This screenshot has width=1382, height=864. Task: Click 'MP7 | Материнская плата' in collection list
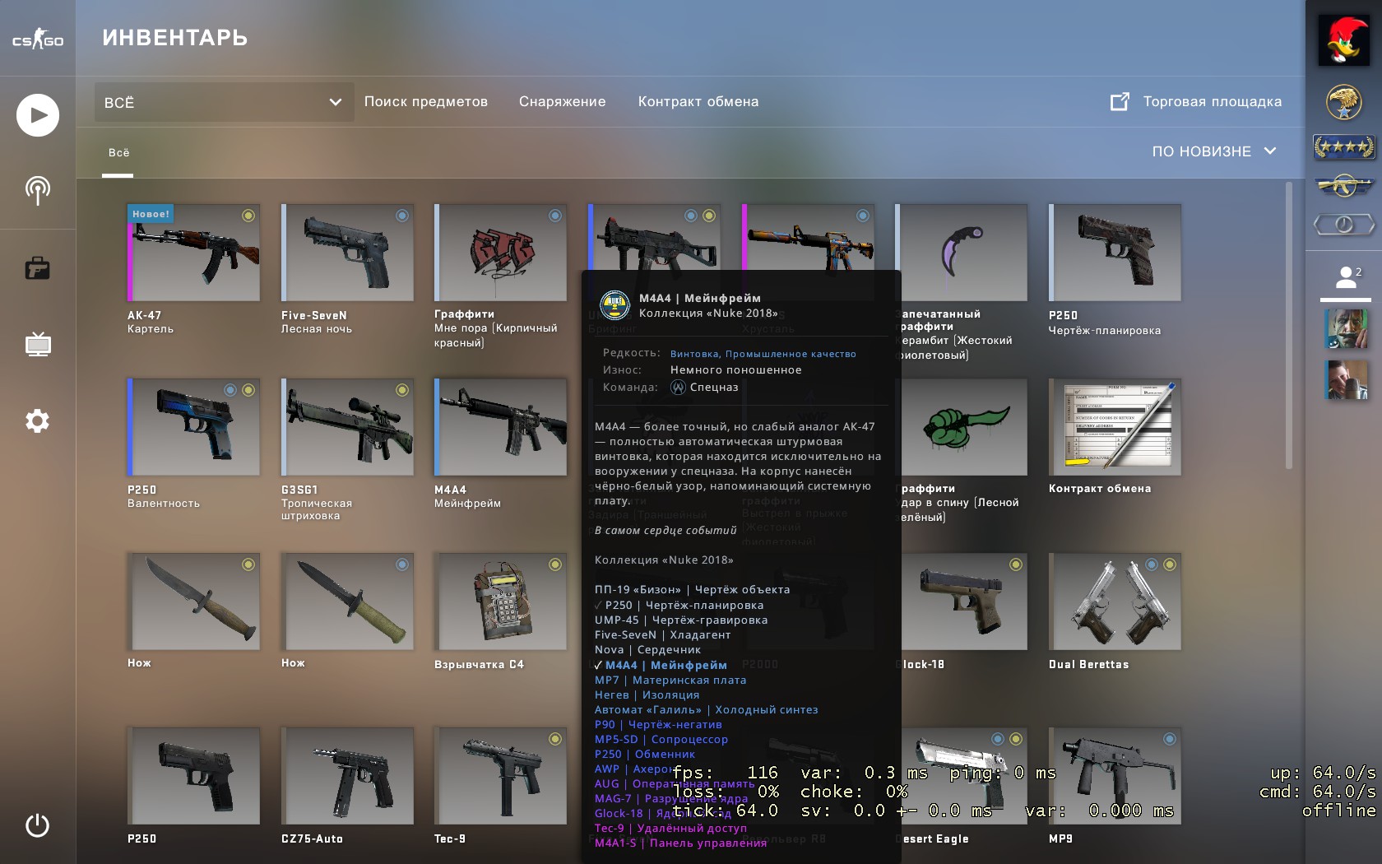coord(670,681)
